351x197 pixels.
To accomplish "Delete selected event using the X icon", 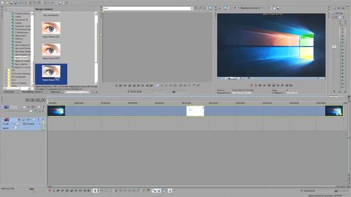I will [116, 190].
